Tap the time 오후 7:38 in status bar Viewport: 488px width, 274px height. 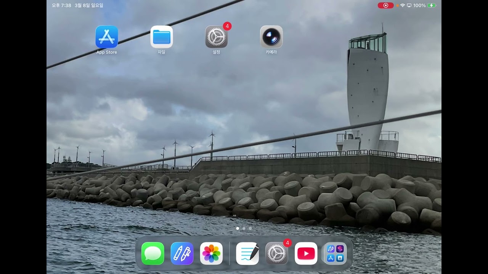tap(61, 5)
